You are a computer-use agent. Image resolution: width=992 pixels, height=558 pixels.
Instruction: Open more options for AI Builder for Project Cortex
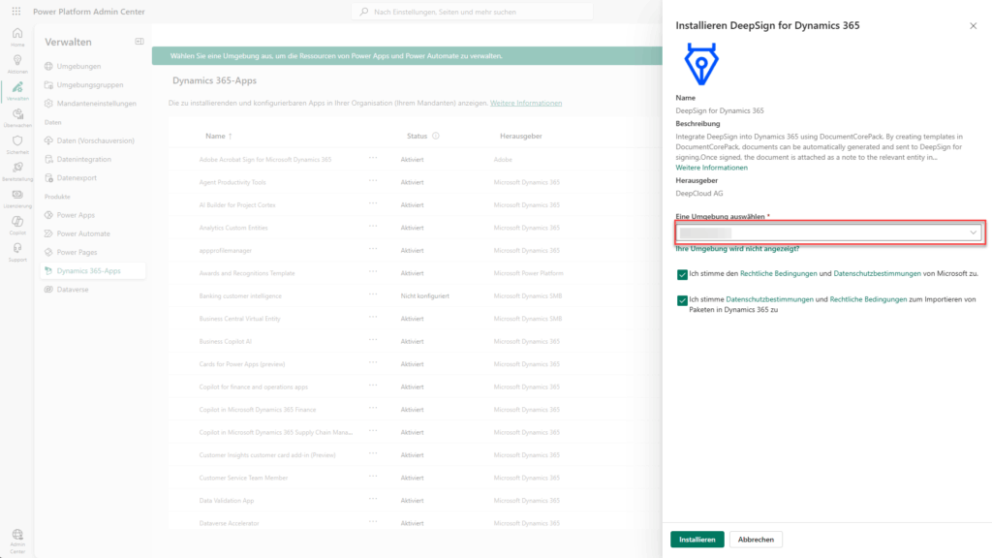tap(373, 203)
